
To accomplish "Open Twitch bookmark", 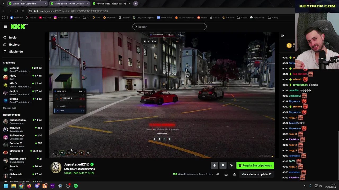I will pyautogui.click(x=75, y=18).
